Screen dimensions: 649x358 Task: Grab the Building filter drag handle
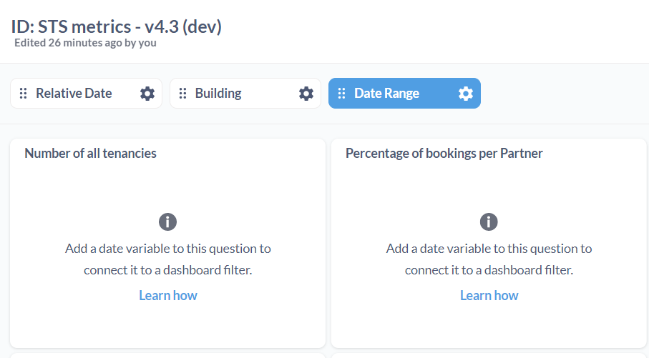click(182, 94)
